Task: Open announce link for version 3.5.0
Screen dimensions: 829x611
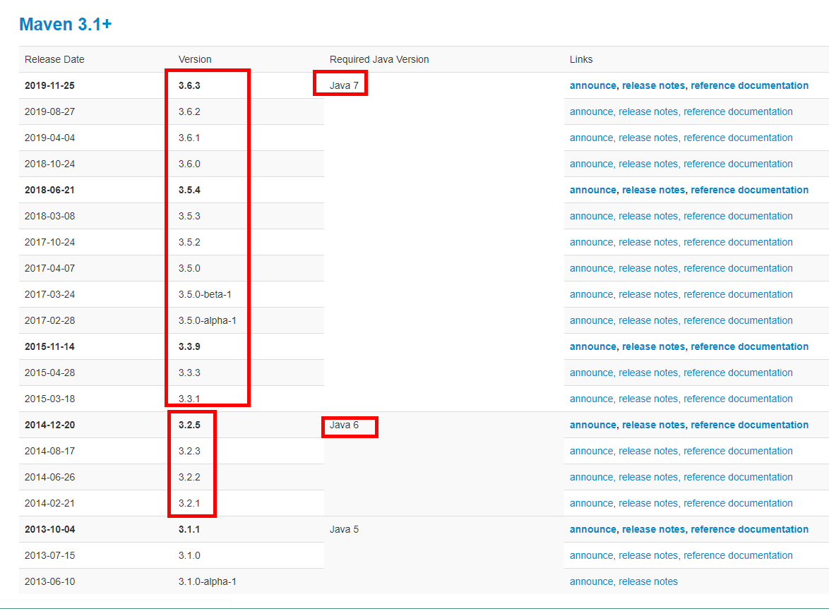Action: [x=591, y=268]
